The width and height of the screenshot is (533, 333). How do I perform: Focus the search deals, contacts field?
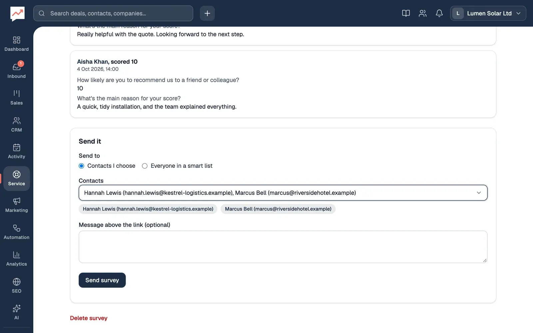[113, 13]
